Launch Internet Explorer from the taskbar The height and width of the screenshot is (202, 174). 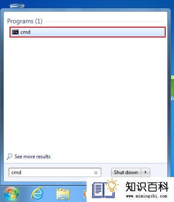click(x=37, y=194)
